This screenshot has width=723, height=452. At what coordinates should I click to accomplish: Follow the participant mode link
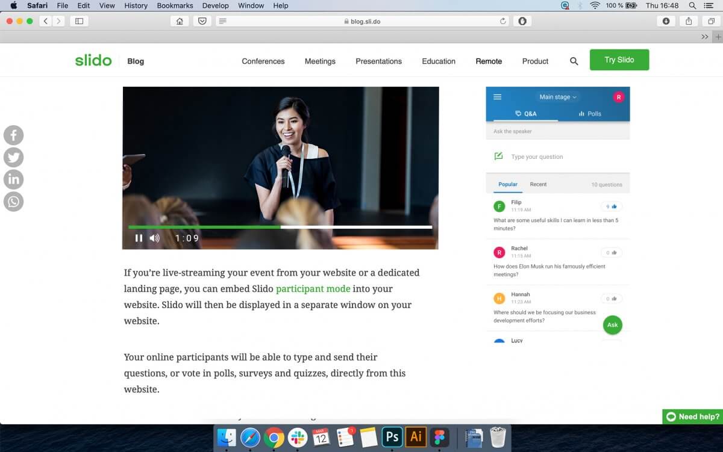click(x=313, y=289)
